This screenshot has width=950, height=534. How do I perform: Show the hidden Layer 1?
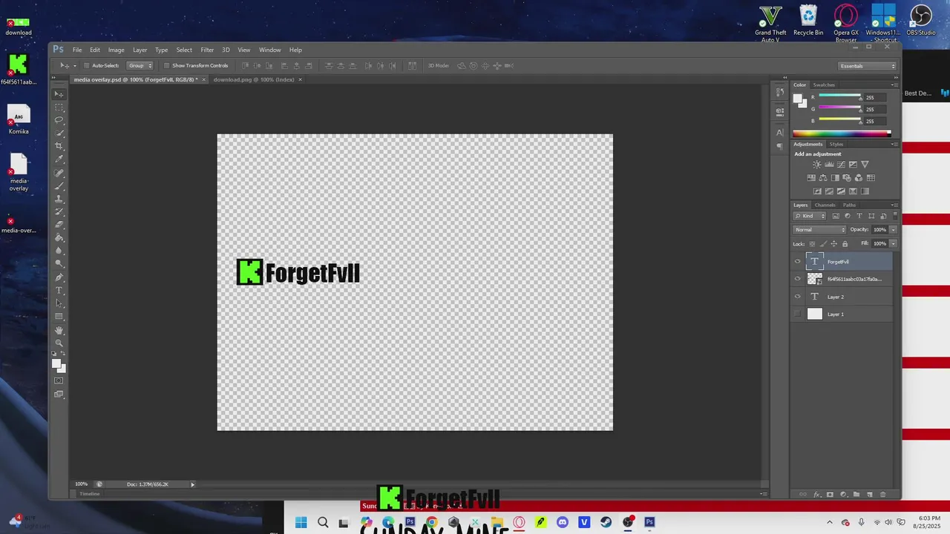(798, 314)
